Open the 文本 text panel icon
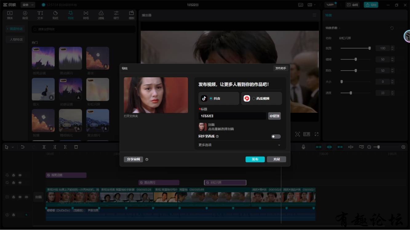 pos(40,15)
